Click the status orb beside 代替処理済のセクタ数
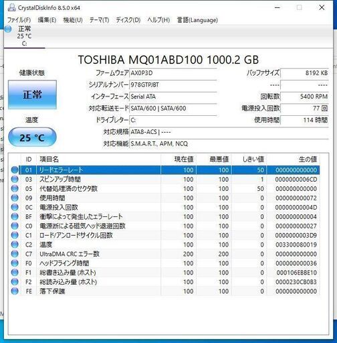The height and width of the screenshot is (343, 337). pyautogui.click(x=15, y=189)
